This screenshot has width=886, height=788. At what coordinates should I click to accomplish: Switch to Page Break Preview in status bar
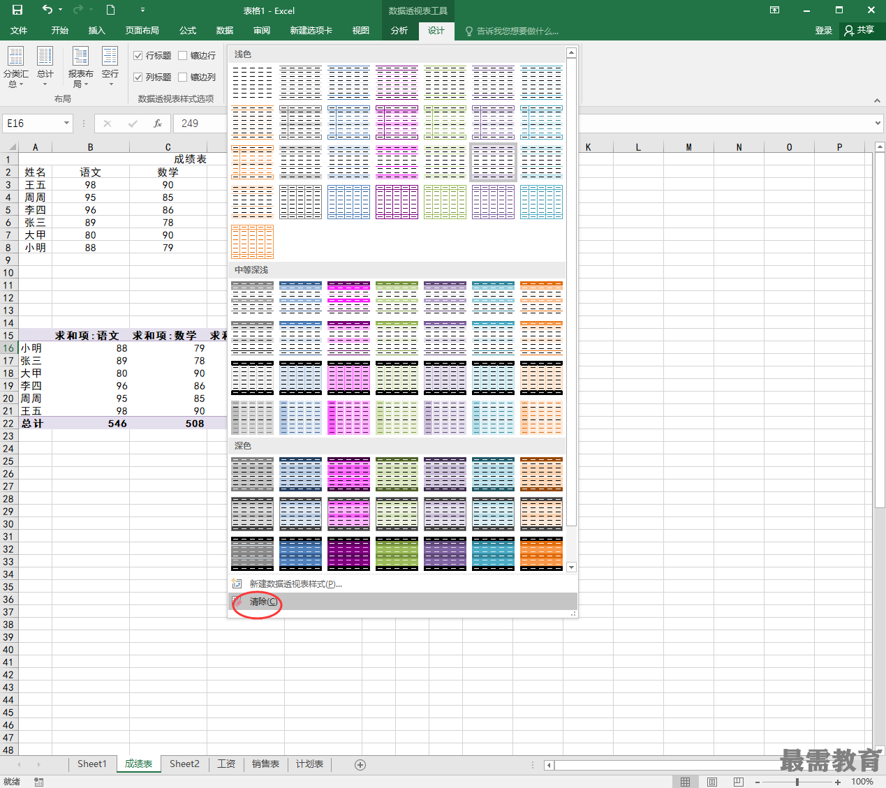click(x=739, y=782)
